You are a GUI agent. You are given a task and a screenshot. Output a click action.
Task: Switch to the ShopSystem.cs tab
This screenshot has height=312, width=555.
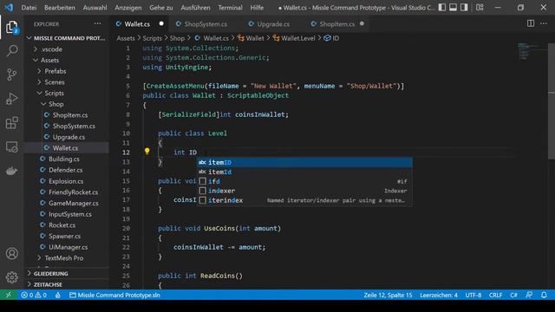(x=202, y=23)
